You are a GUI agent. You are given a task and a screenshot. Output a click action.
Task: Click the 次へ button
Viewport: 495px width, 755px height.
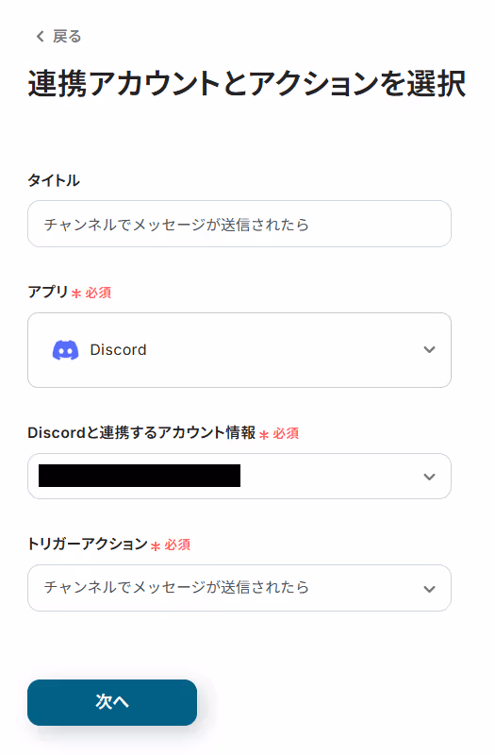[112, 702]
